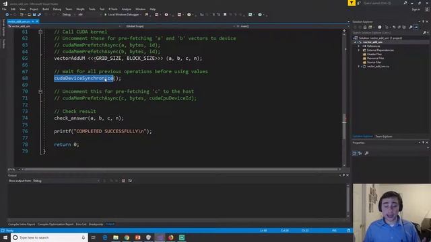
Task: Click the yellow notifications filter flag
Action: [x=352, y=3]
